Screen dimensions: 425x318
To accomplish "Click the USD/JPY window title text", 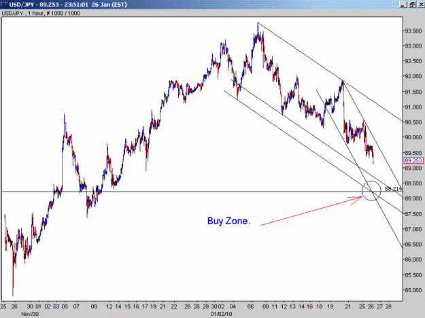I will [68, 5].
